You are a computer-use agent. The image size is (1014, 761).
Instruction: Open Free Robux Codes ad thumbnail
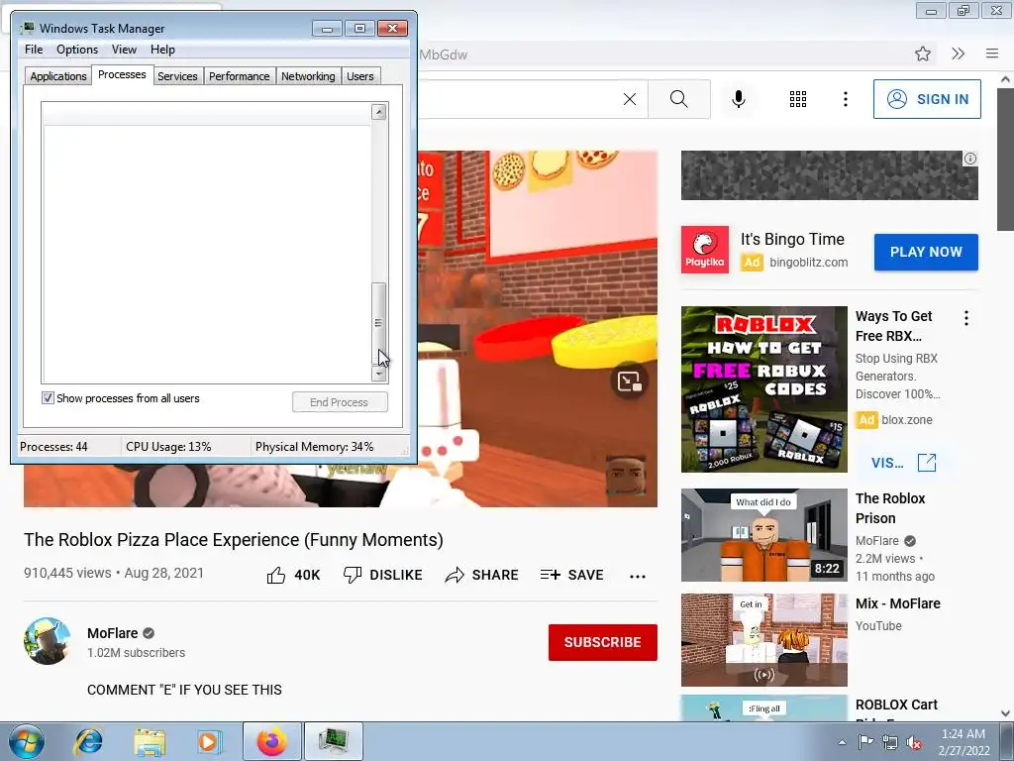tap(763, 389)
